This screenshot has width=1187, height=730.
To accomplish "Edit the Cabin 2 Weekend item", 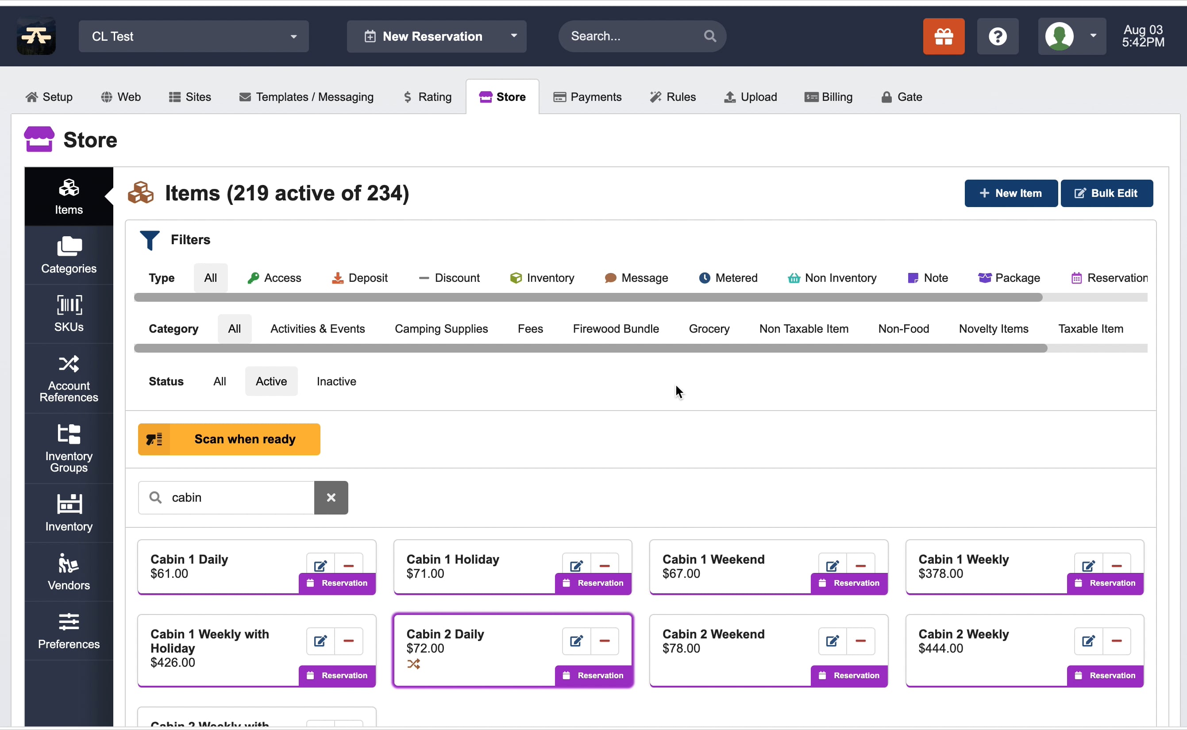I will click(832, 641).
